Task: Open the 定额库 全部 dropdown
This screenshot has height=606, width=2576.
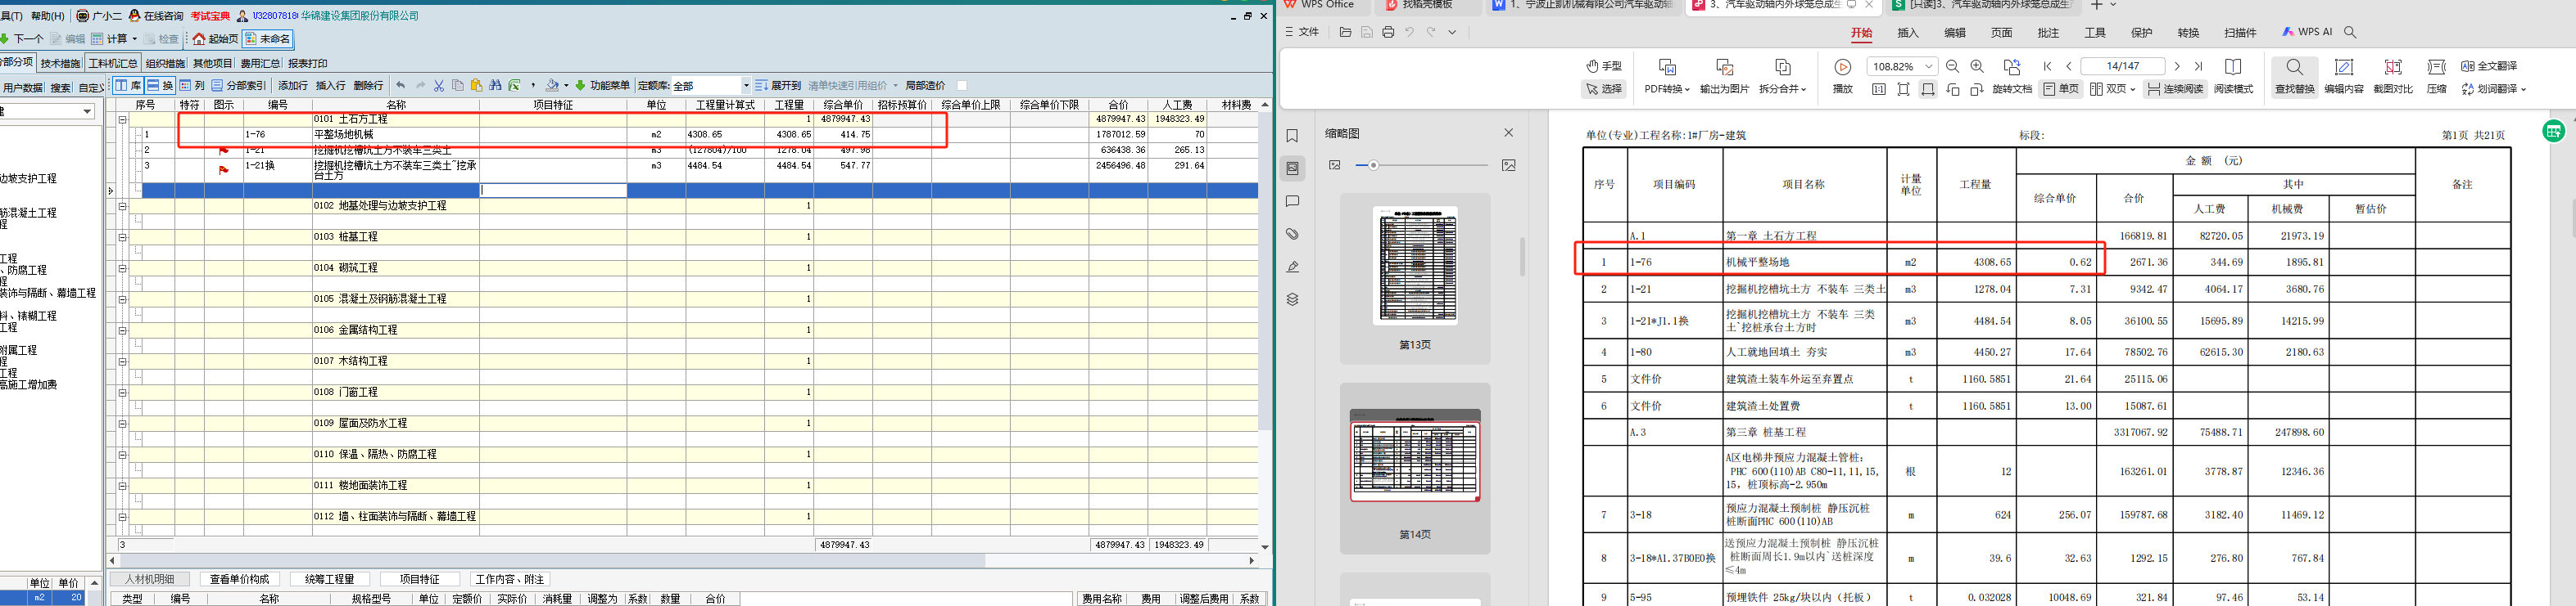Action: coord(745,86)
